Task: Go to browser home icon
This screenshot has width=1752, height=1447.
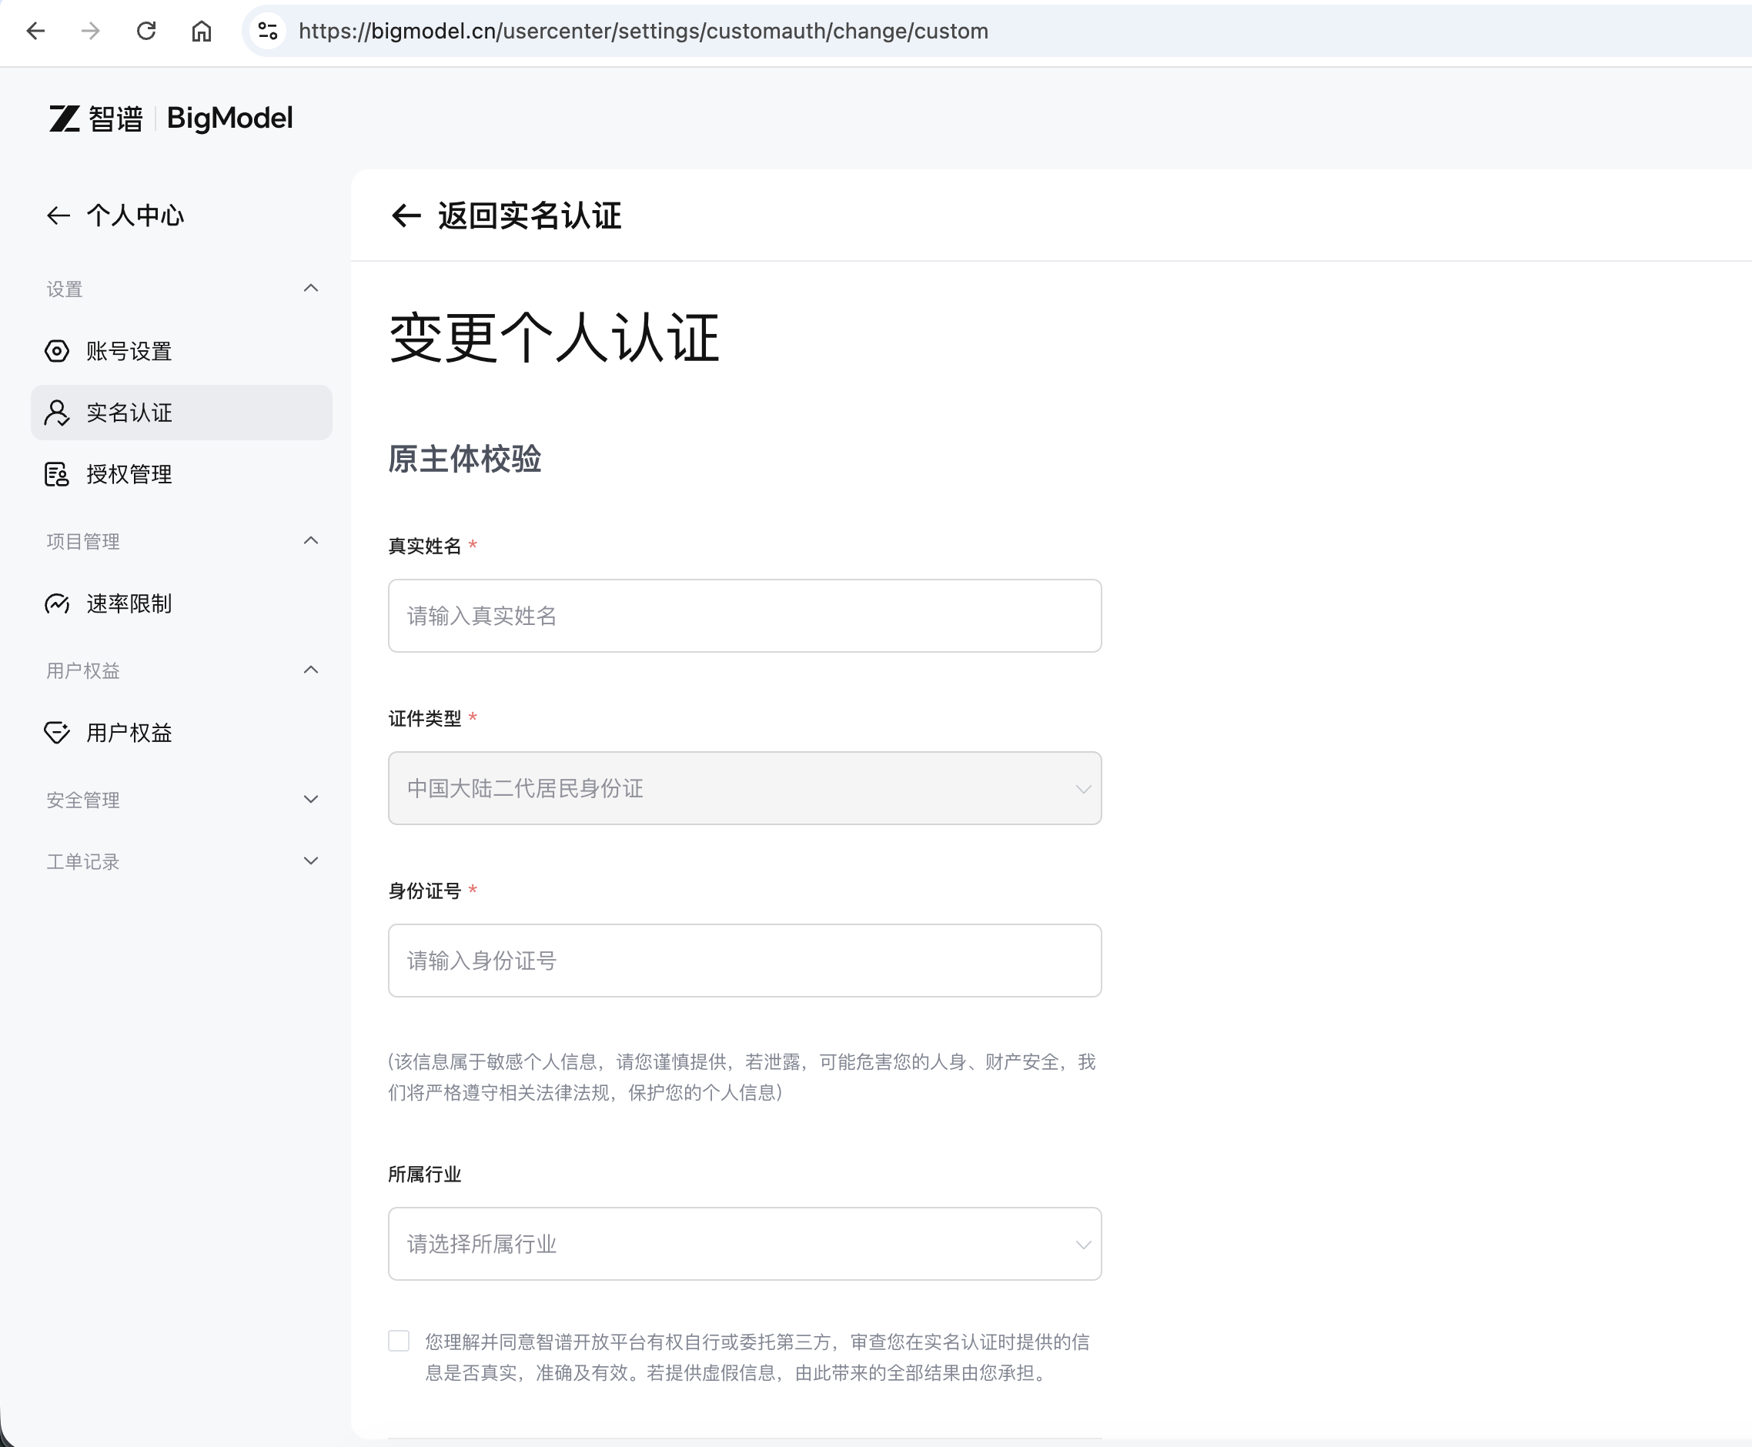Action: point(202,31)
